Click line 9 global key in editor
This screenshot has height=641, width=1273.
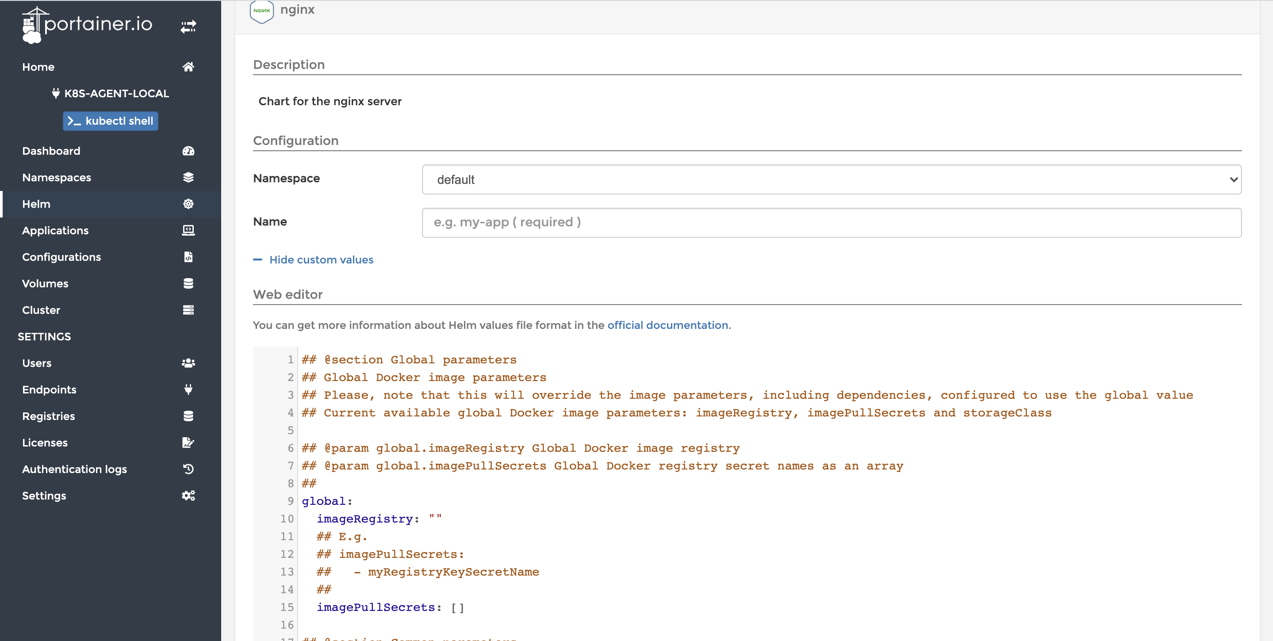click(323, 501)
